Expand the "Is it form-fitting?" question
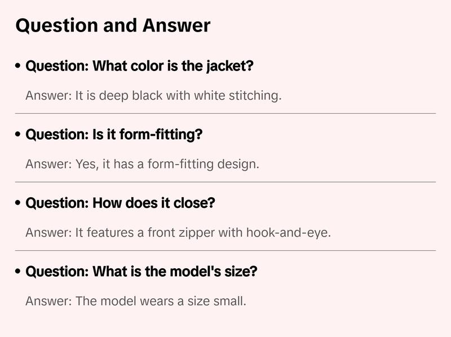 pos(114,135)
